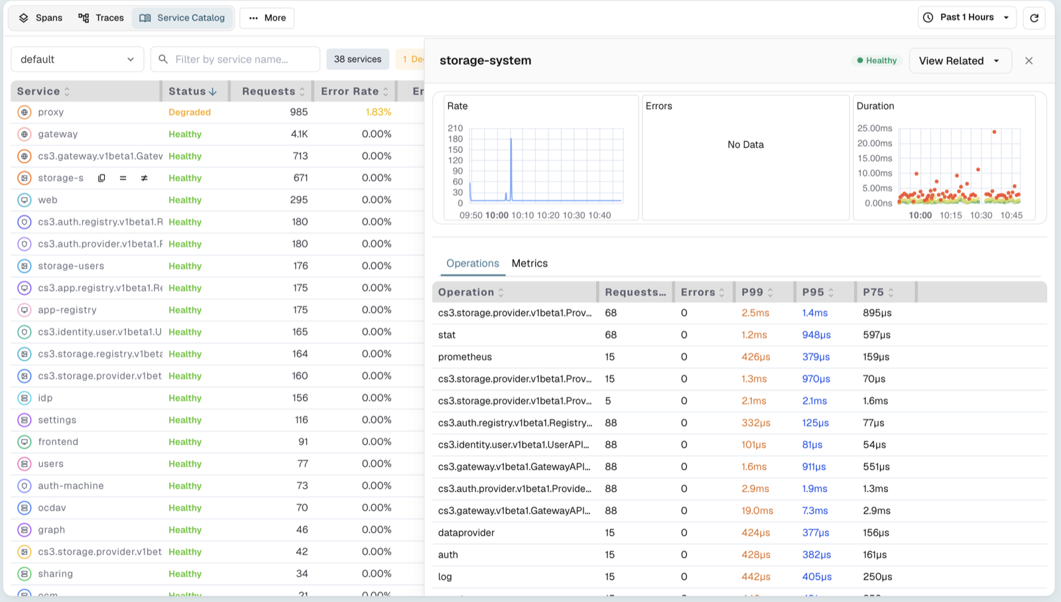Click the storage-users service icon
This screenshot has width=1061, height=602.
25,266
